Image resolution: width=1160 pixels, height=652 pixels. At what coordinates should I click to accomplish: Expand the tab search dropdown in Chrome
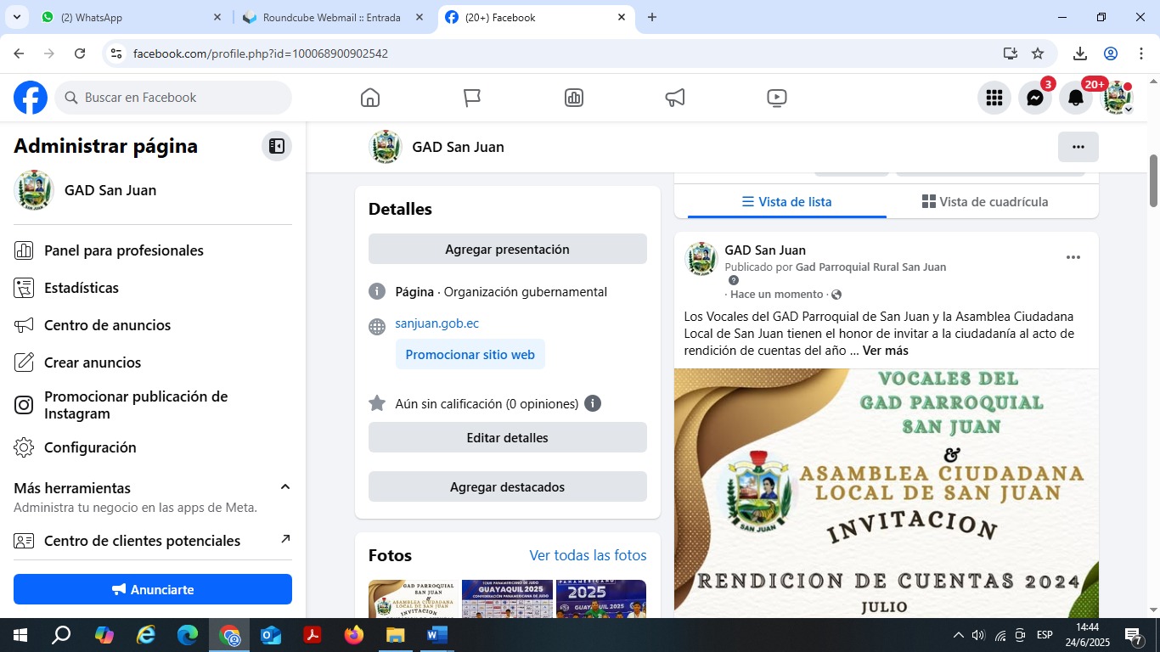click(x=16, y=17)
